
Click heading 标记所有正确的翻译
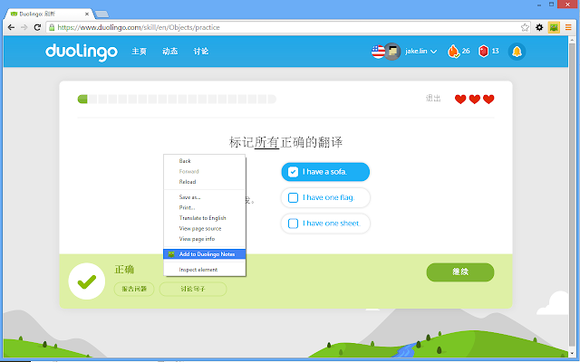click(x=285, y=142)
